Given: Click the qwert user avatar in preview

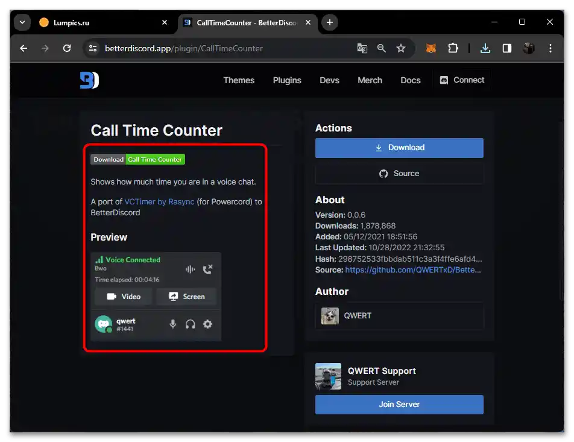Looking at the screenshot, I should (104, 324).
